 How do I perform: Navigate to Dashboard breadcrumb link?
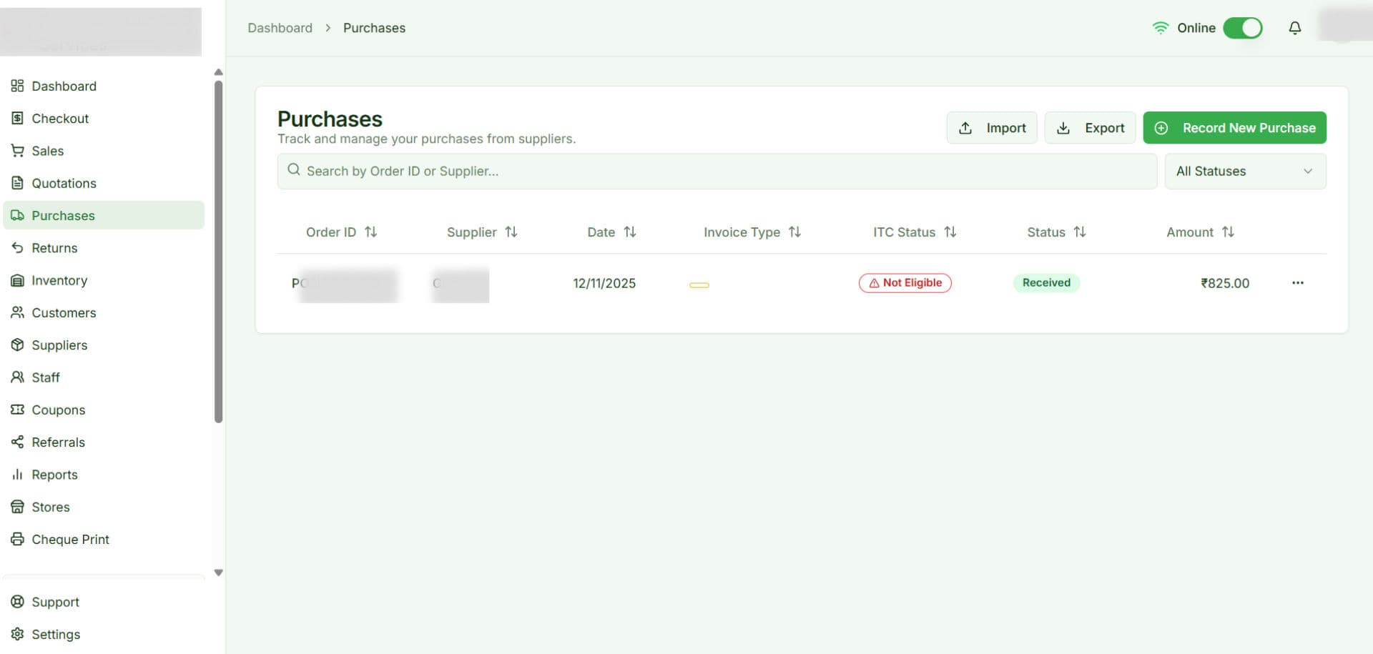point(280,28)
